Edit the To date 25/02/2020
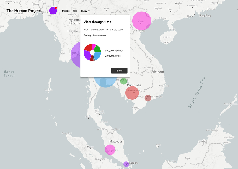 (x=116, y=29)
